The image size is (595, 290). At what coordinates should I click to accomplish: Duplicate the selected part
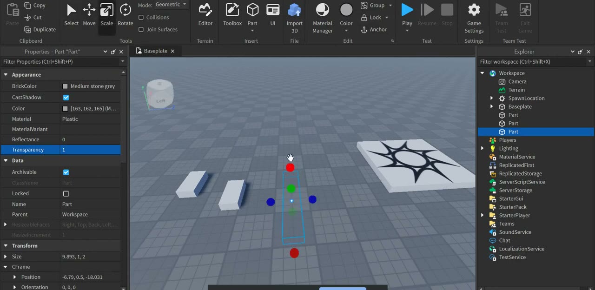click(40, 29)
